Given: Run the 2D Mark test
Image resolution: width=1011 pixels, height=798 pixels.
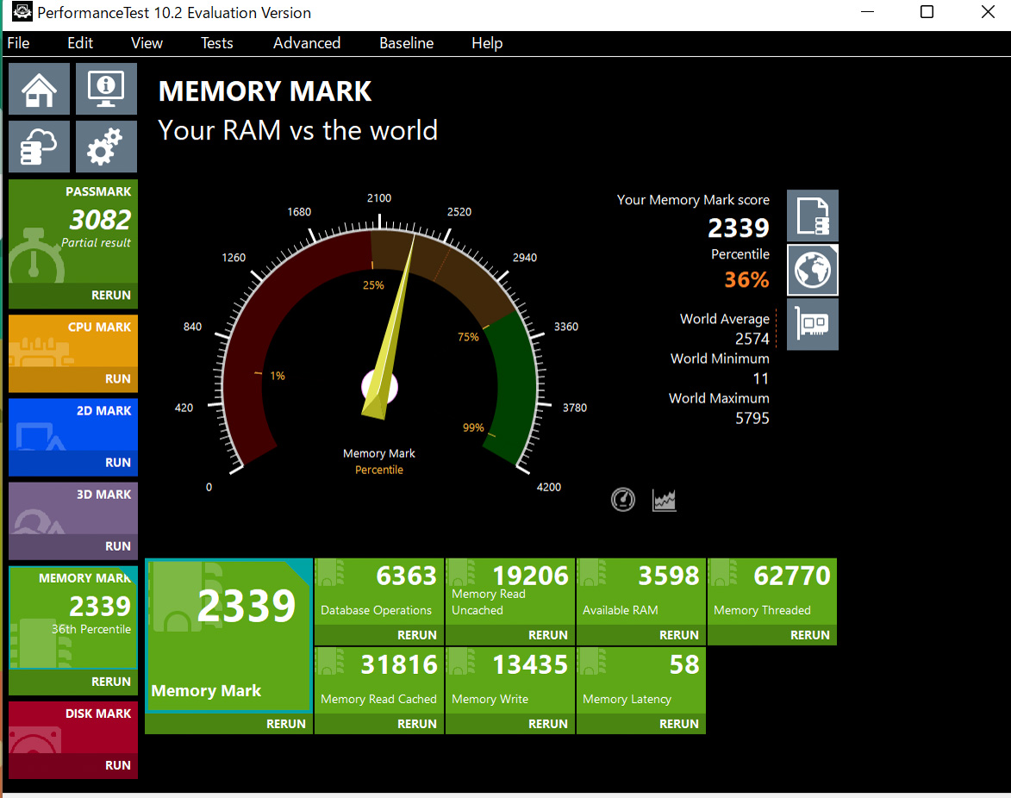Looking at the screenshot, I should coord(73,463).
